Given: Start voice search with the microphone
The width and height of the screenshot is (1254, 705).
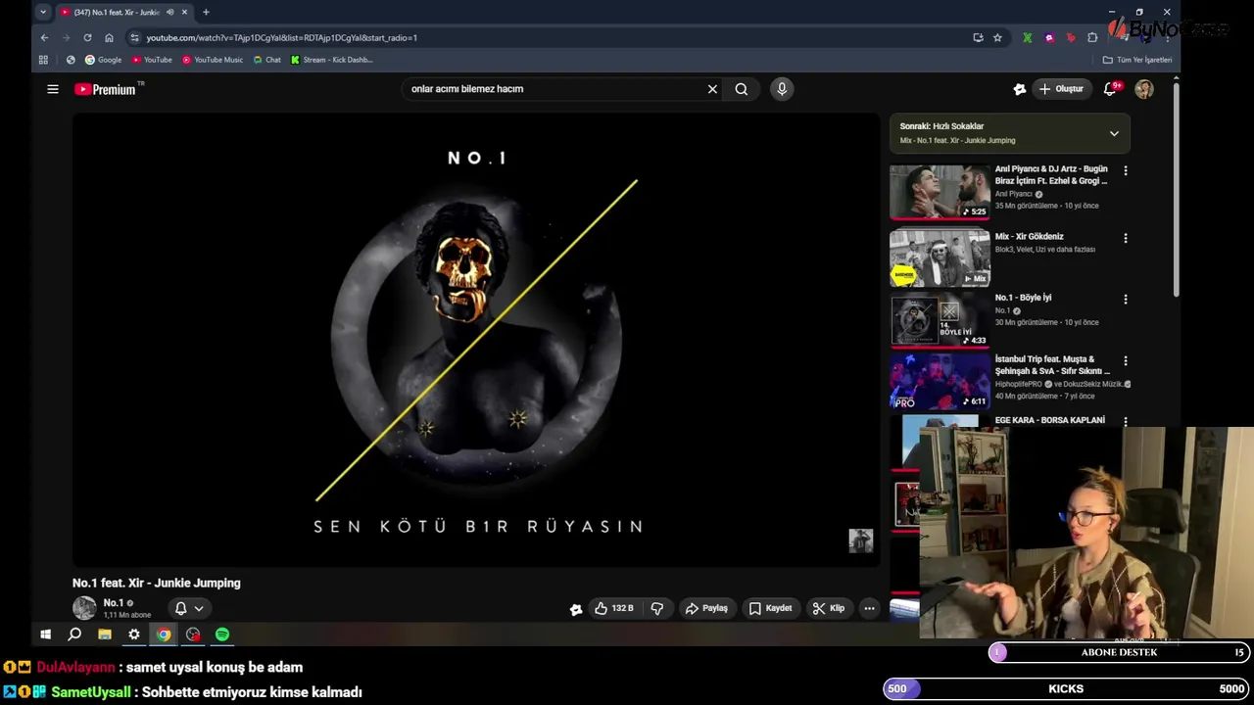Looking at the screenshot, I should pos(782,89).
